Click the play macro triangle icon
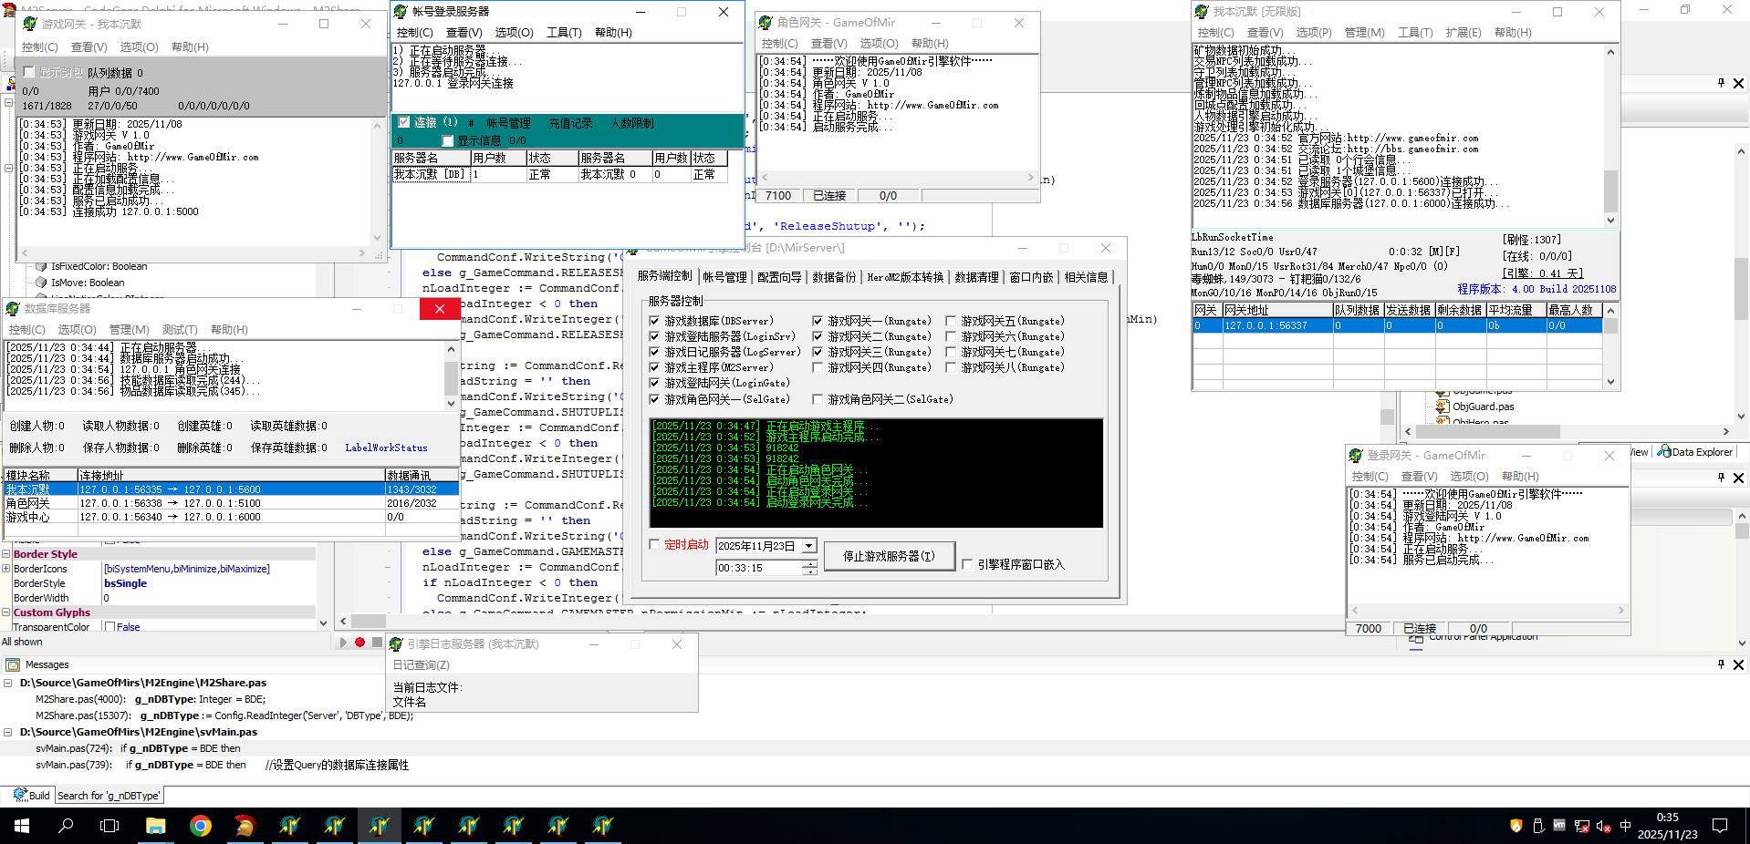Viewport: 1750px width, 844px height. pos(343,643)
